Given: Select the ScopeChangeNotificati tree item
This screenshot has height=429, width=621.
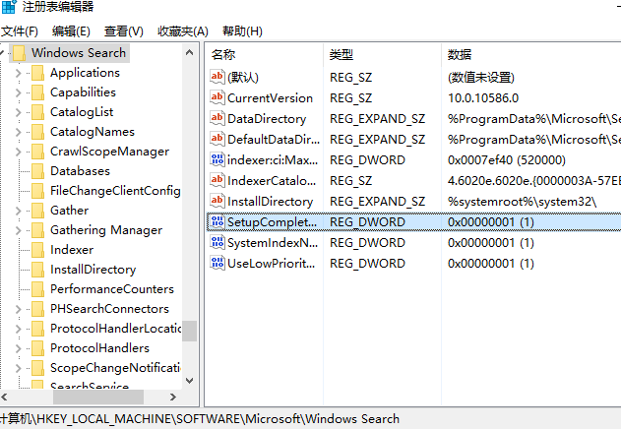Looking at the screenshot, I should pos(115,368).
